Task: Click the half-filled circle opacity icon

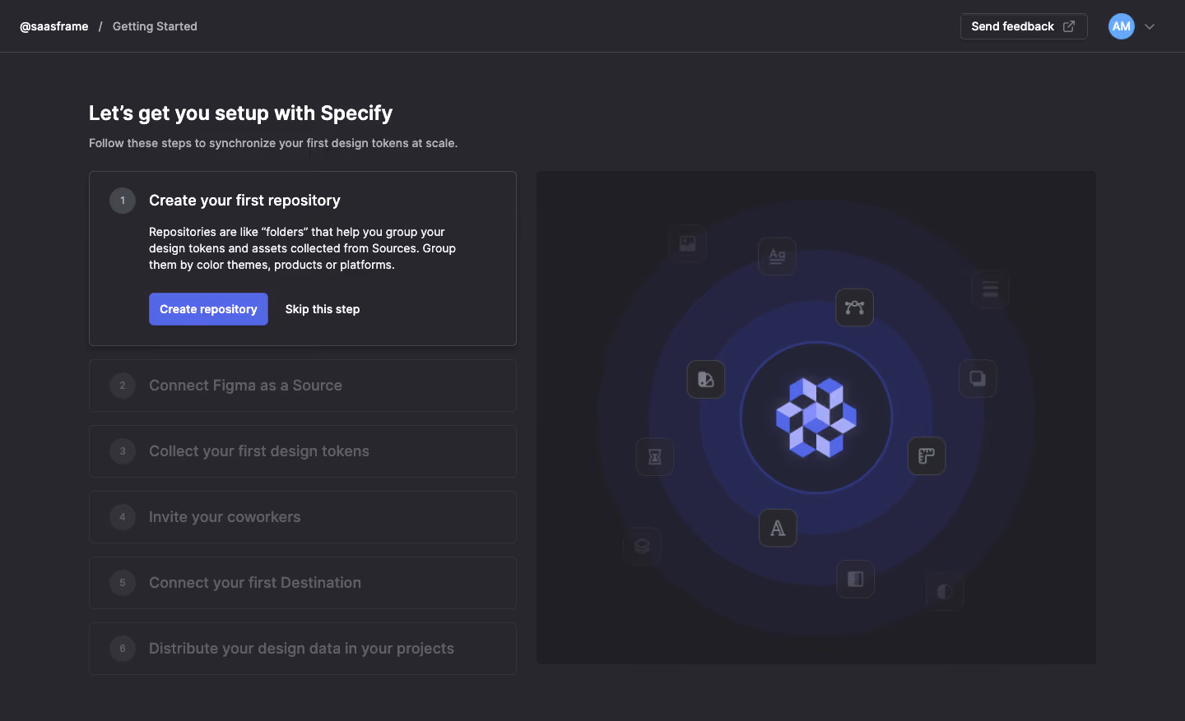Action: click(945, 591)
